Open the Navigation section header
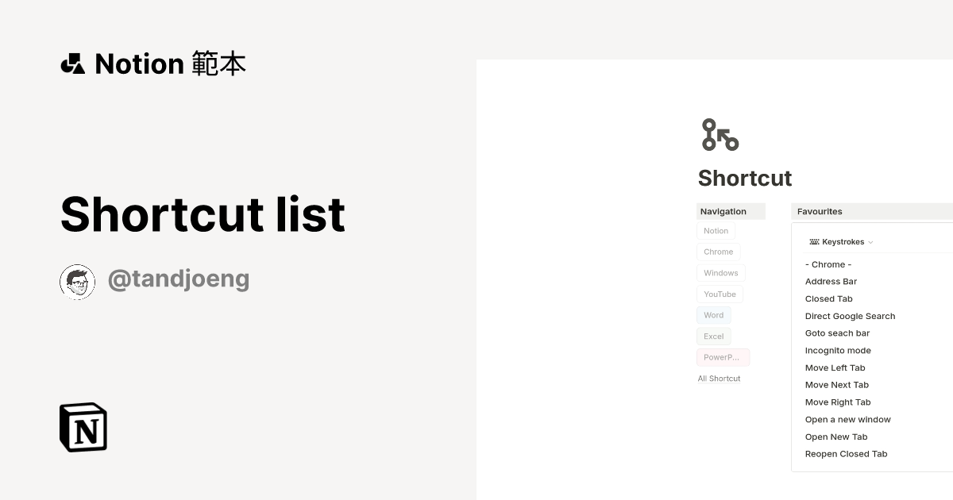The height and width of the screenshot is (500, 953). 723,211
